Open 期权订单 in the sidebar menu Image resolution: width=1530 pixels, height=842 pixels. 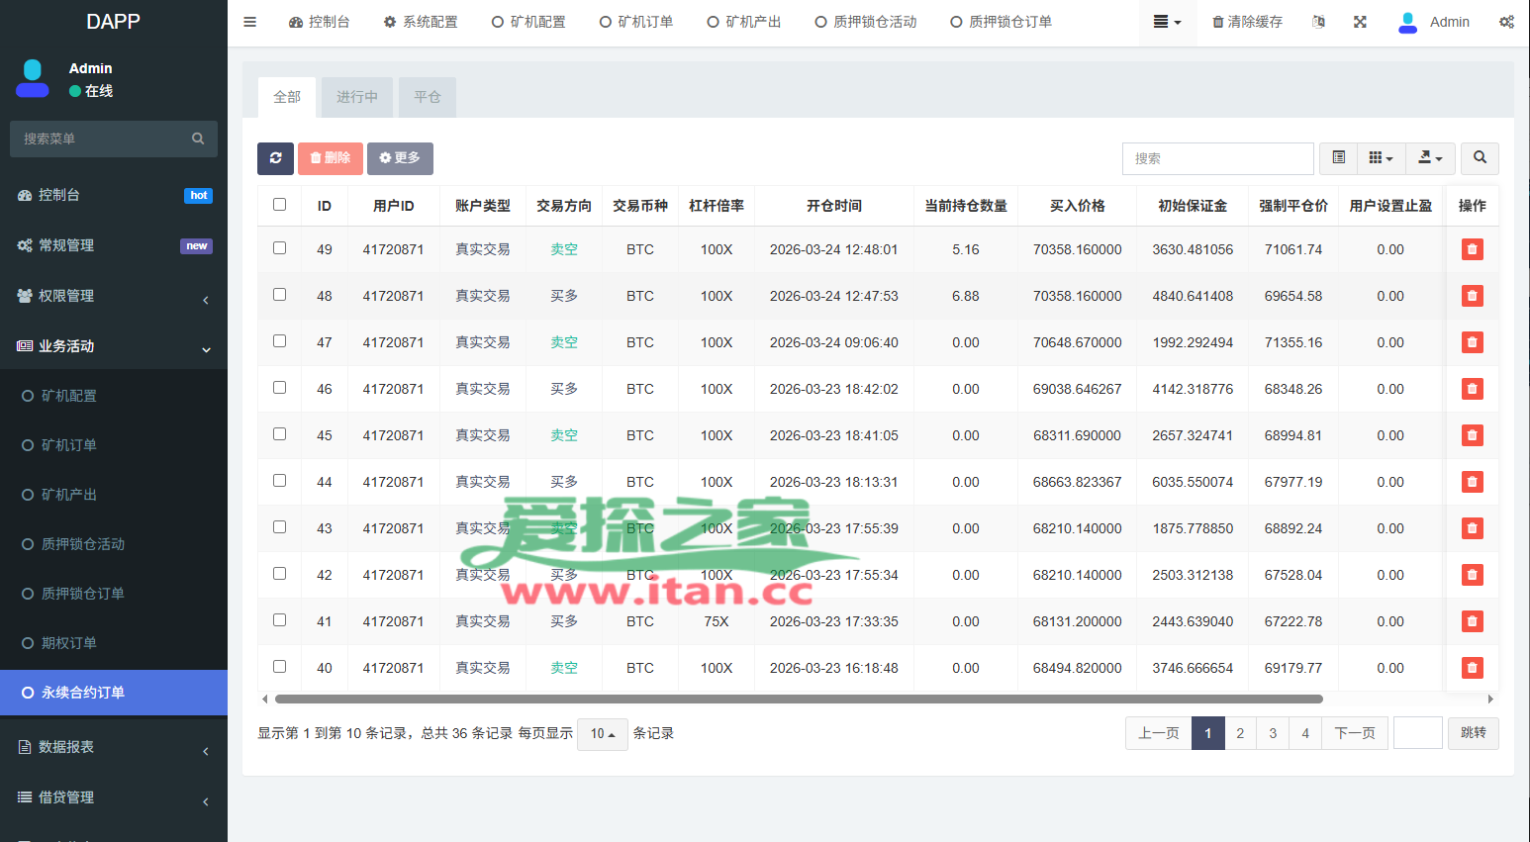click(69, 643)
